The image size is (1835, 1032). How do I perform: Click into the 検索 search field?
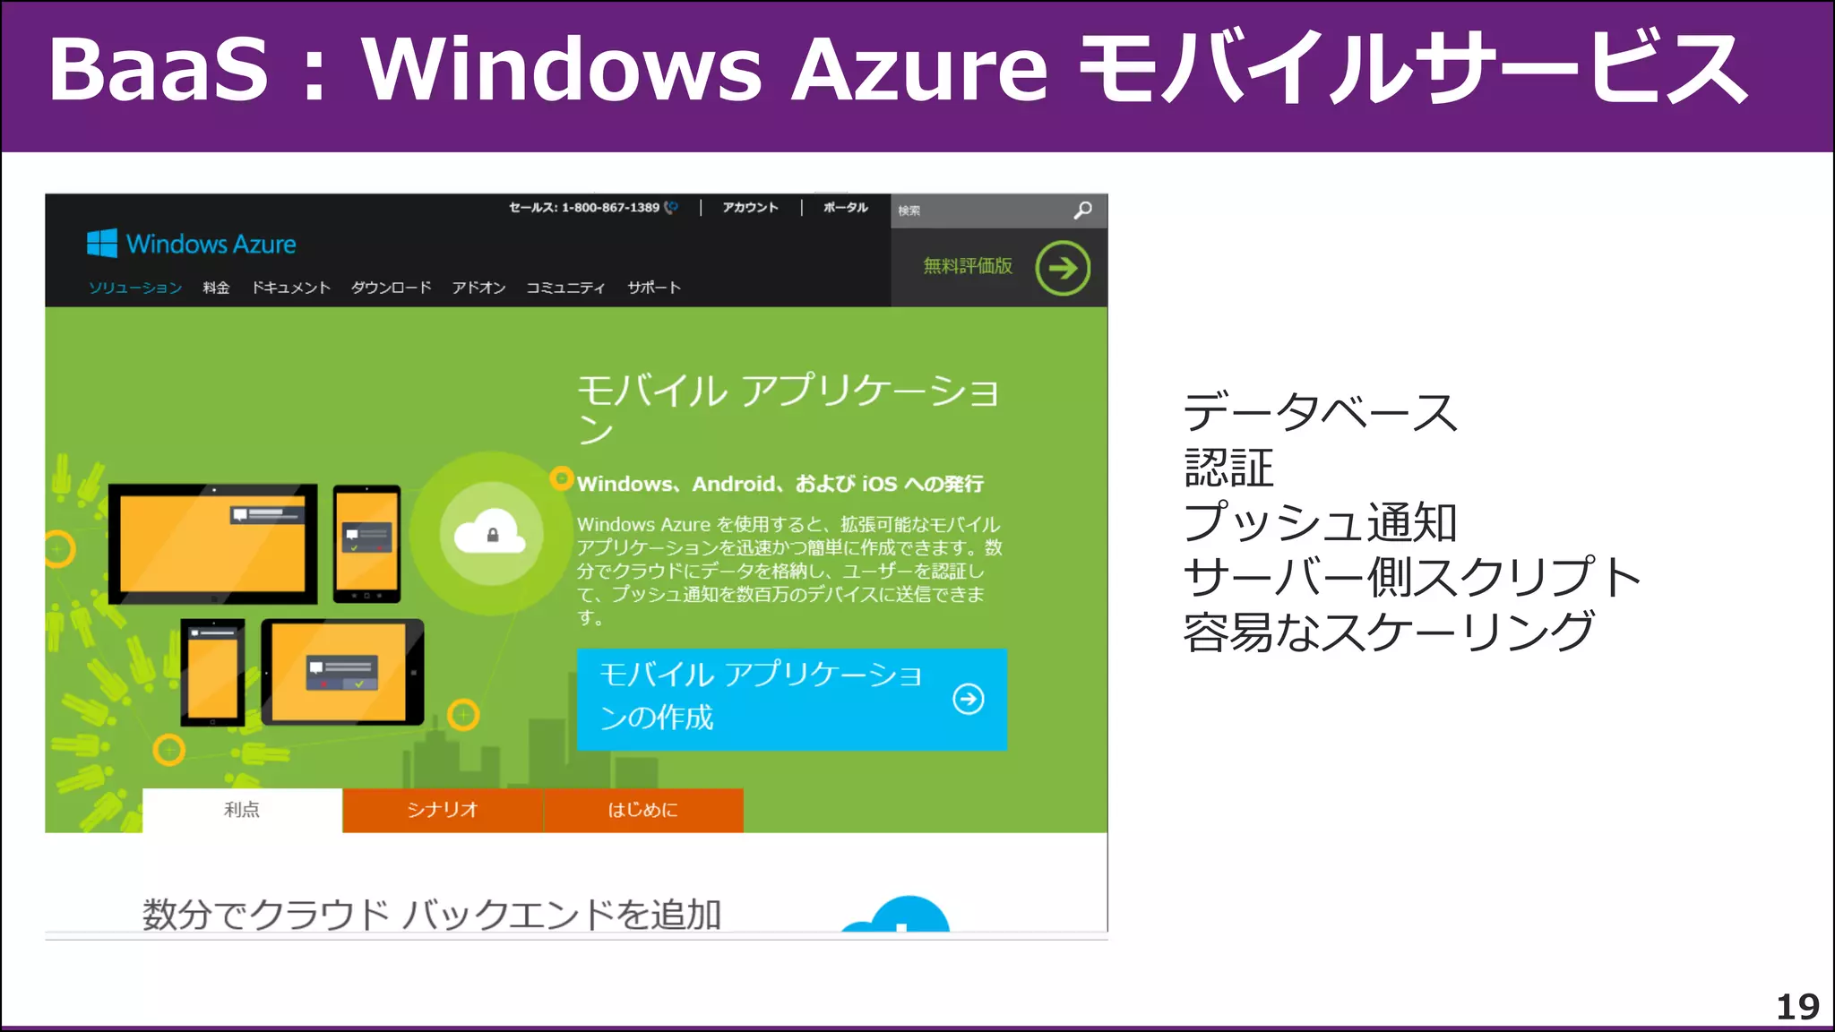pyautogui.click(x=981, y=211)
